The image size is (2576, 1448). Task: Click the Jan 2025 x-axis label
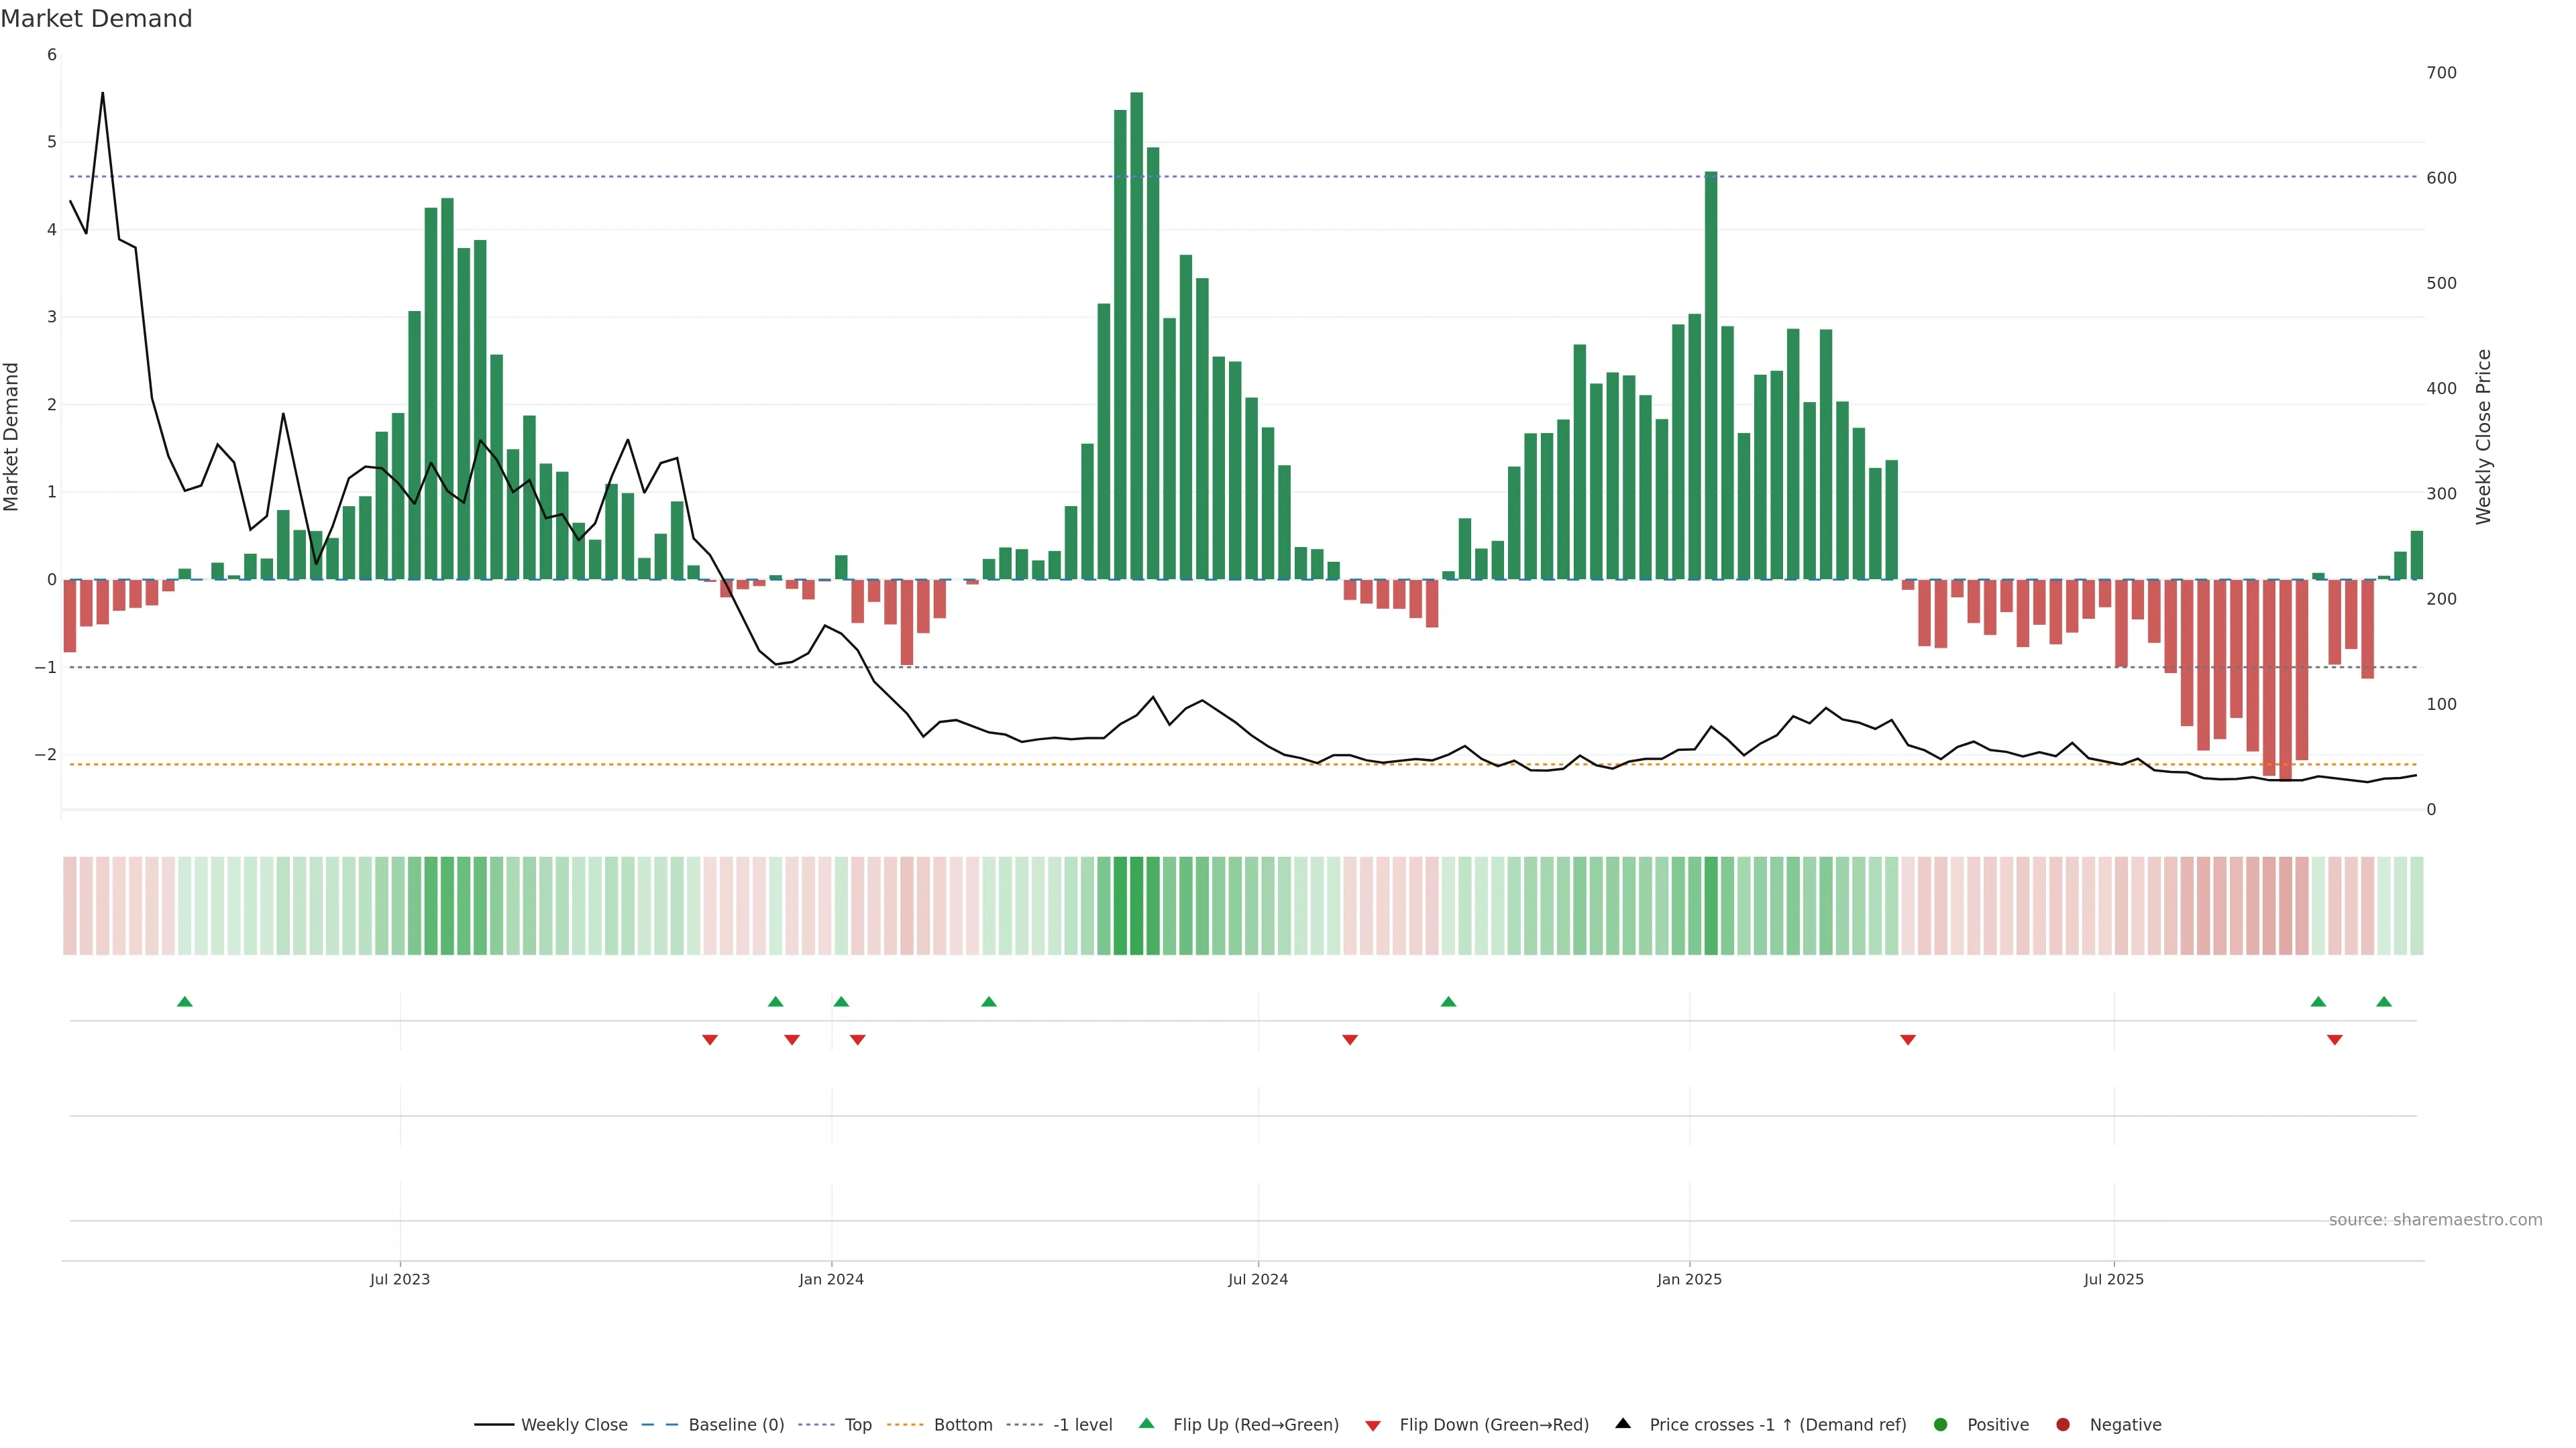point(1689,1279)
